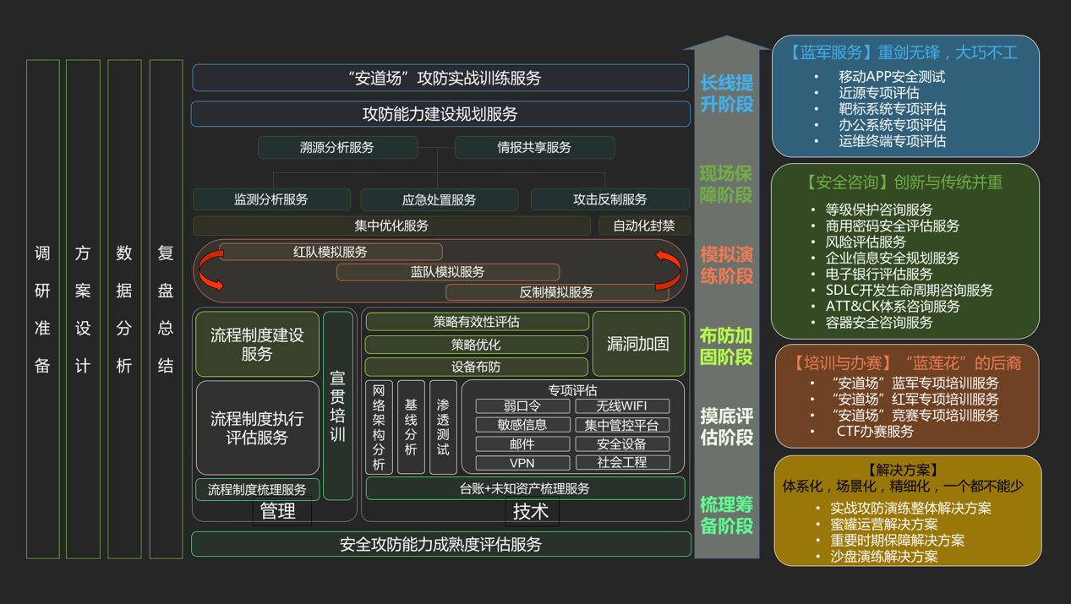The image size is (1071, 604).
Task: Click the right red curved arrow icon
Action: (x=667, y=270)
